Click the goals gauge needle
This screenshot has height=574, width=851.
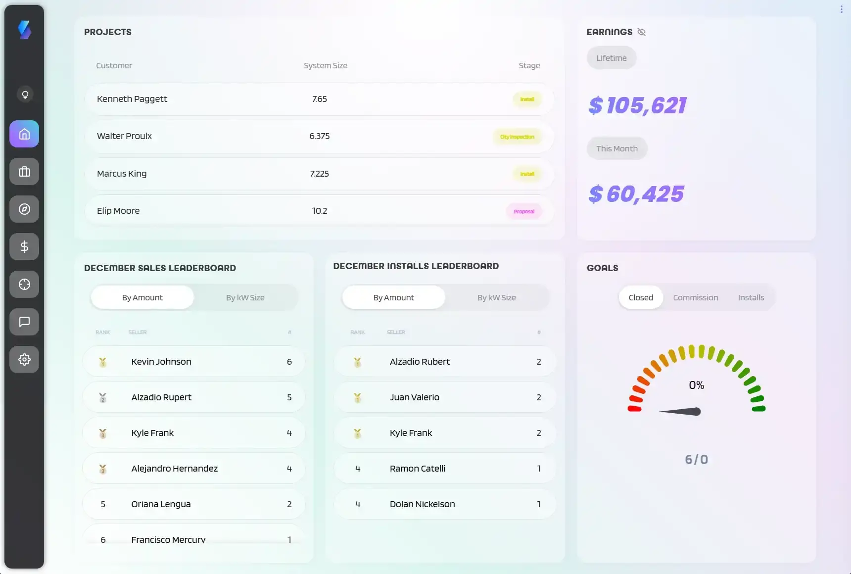tap(680, 411)
